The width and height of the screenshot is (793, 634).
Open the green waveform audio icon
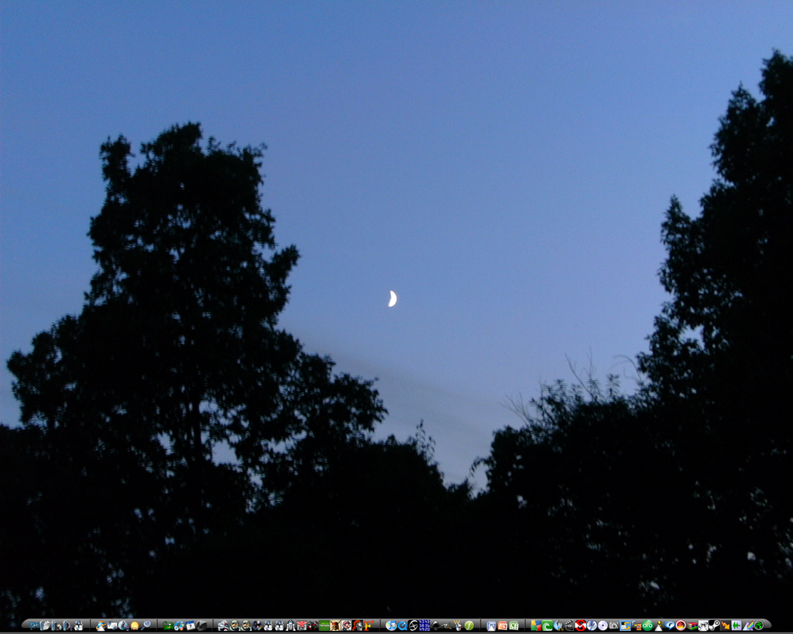[737, 625]
